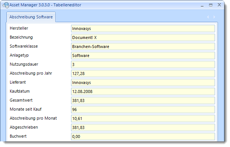The width and height of the screenshot is (230, 147).
Task: Select the Monate seit Kauf field 96
Action: (x=143, y=109)
